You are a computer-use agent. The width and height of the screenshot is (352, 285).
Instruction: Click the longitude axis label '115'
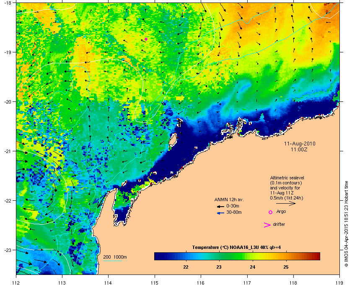155,282
